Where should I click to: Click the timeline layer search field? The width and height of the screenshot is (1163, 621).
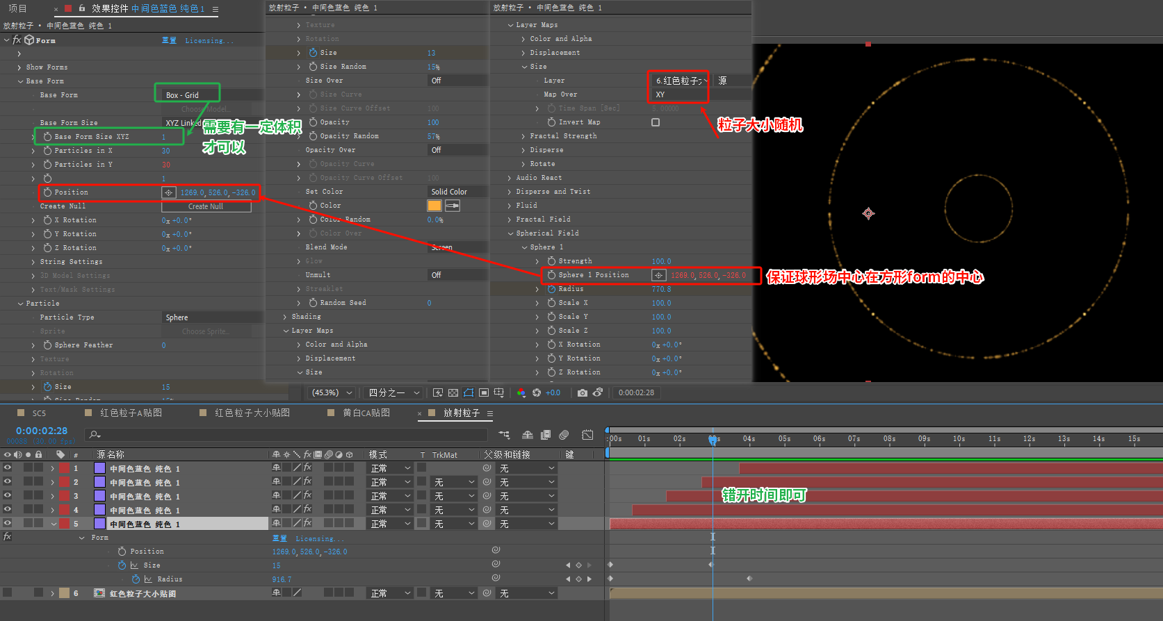(x=285, y=435)
